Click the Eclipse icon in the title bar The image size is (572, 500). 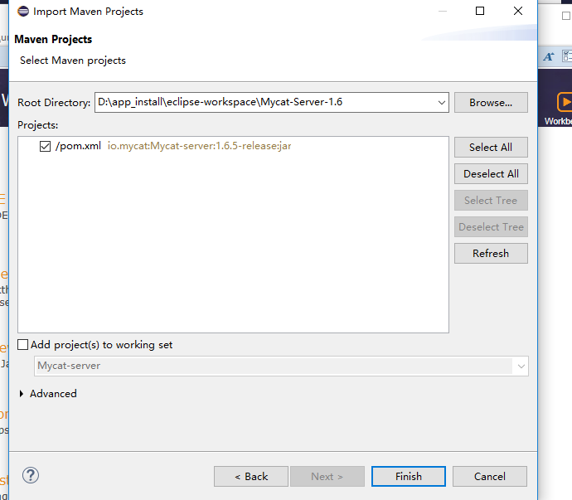pos(22,12)
